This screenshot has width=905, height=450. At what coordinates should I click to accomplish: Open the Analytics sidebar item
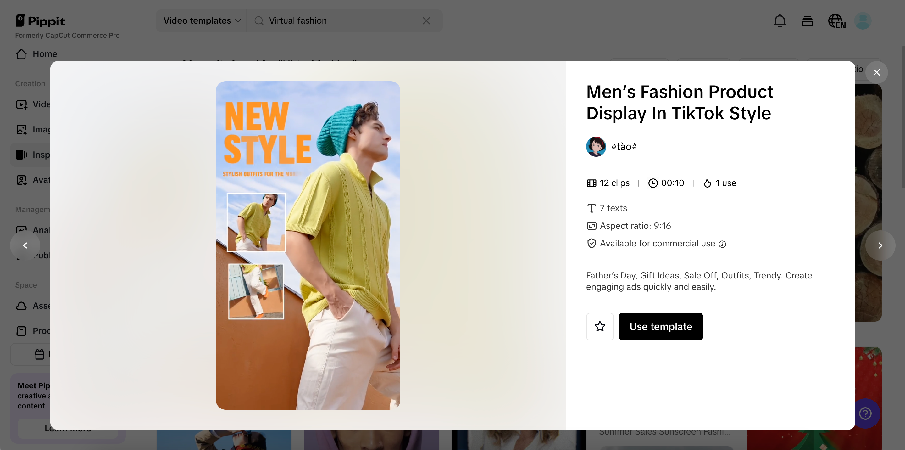pos(33,230)
